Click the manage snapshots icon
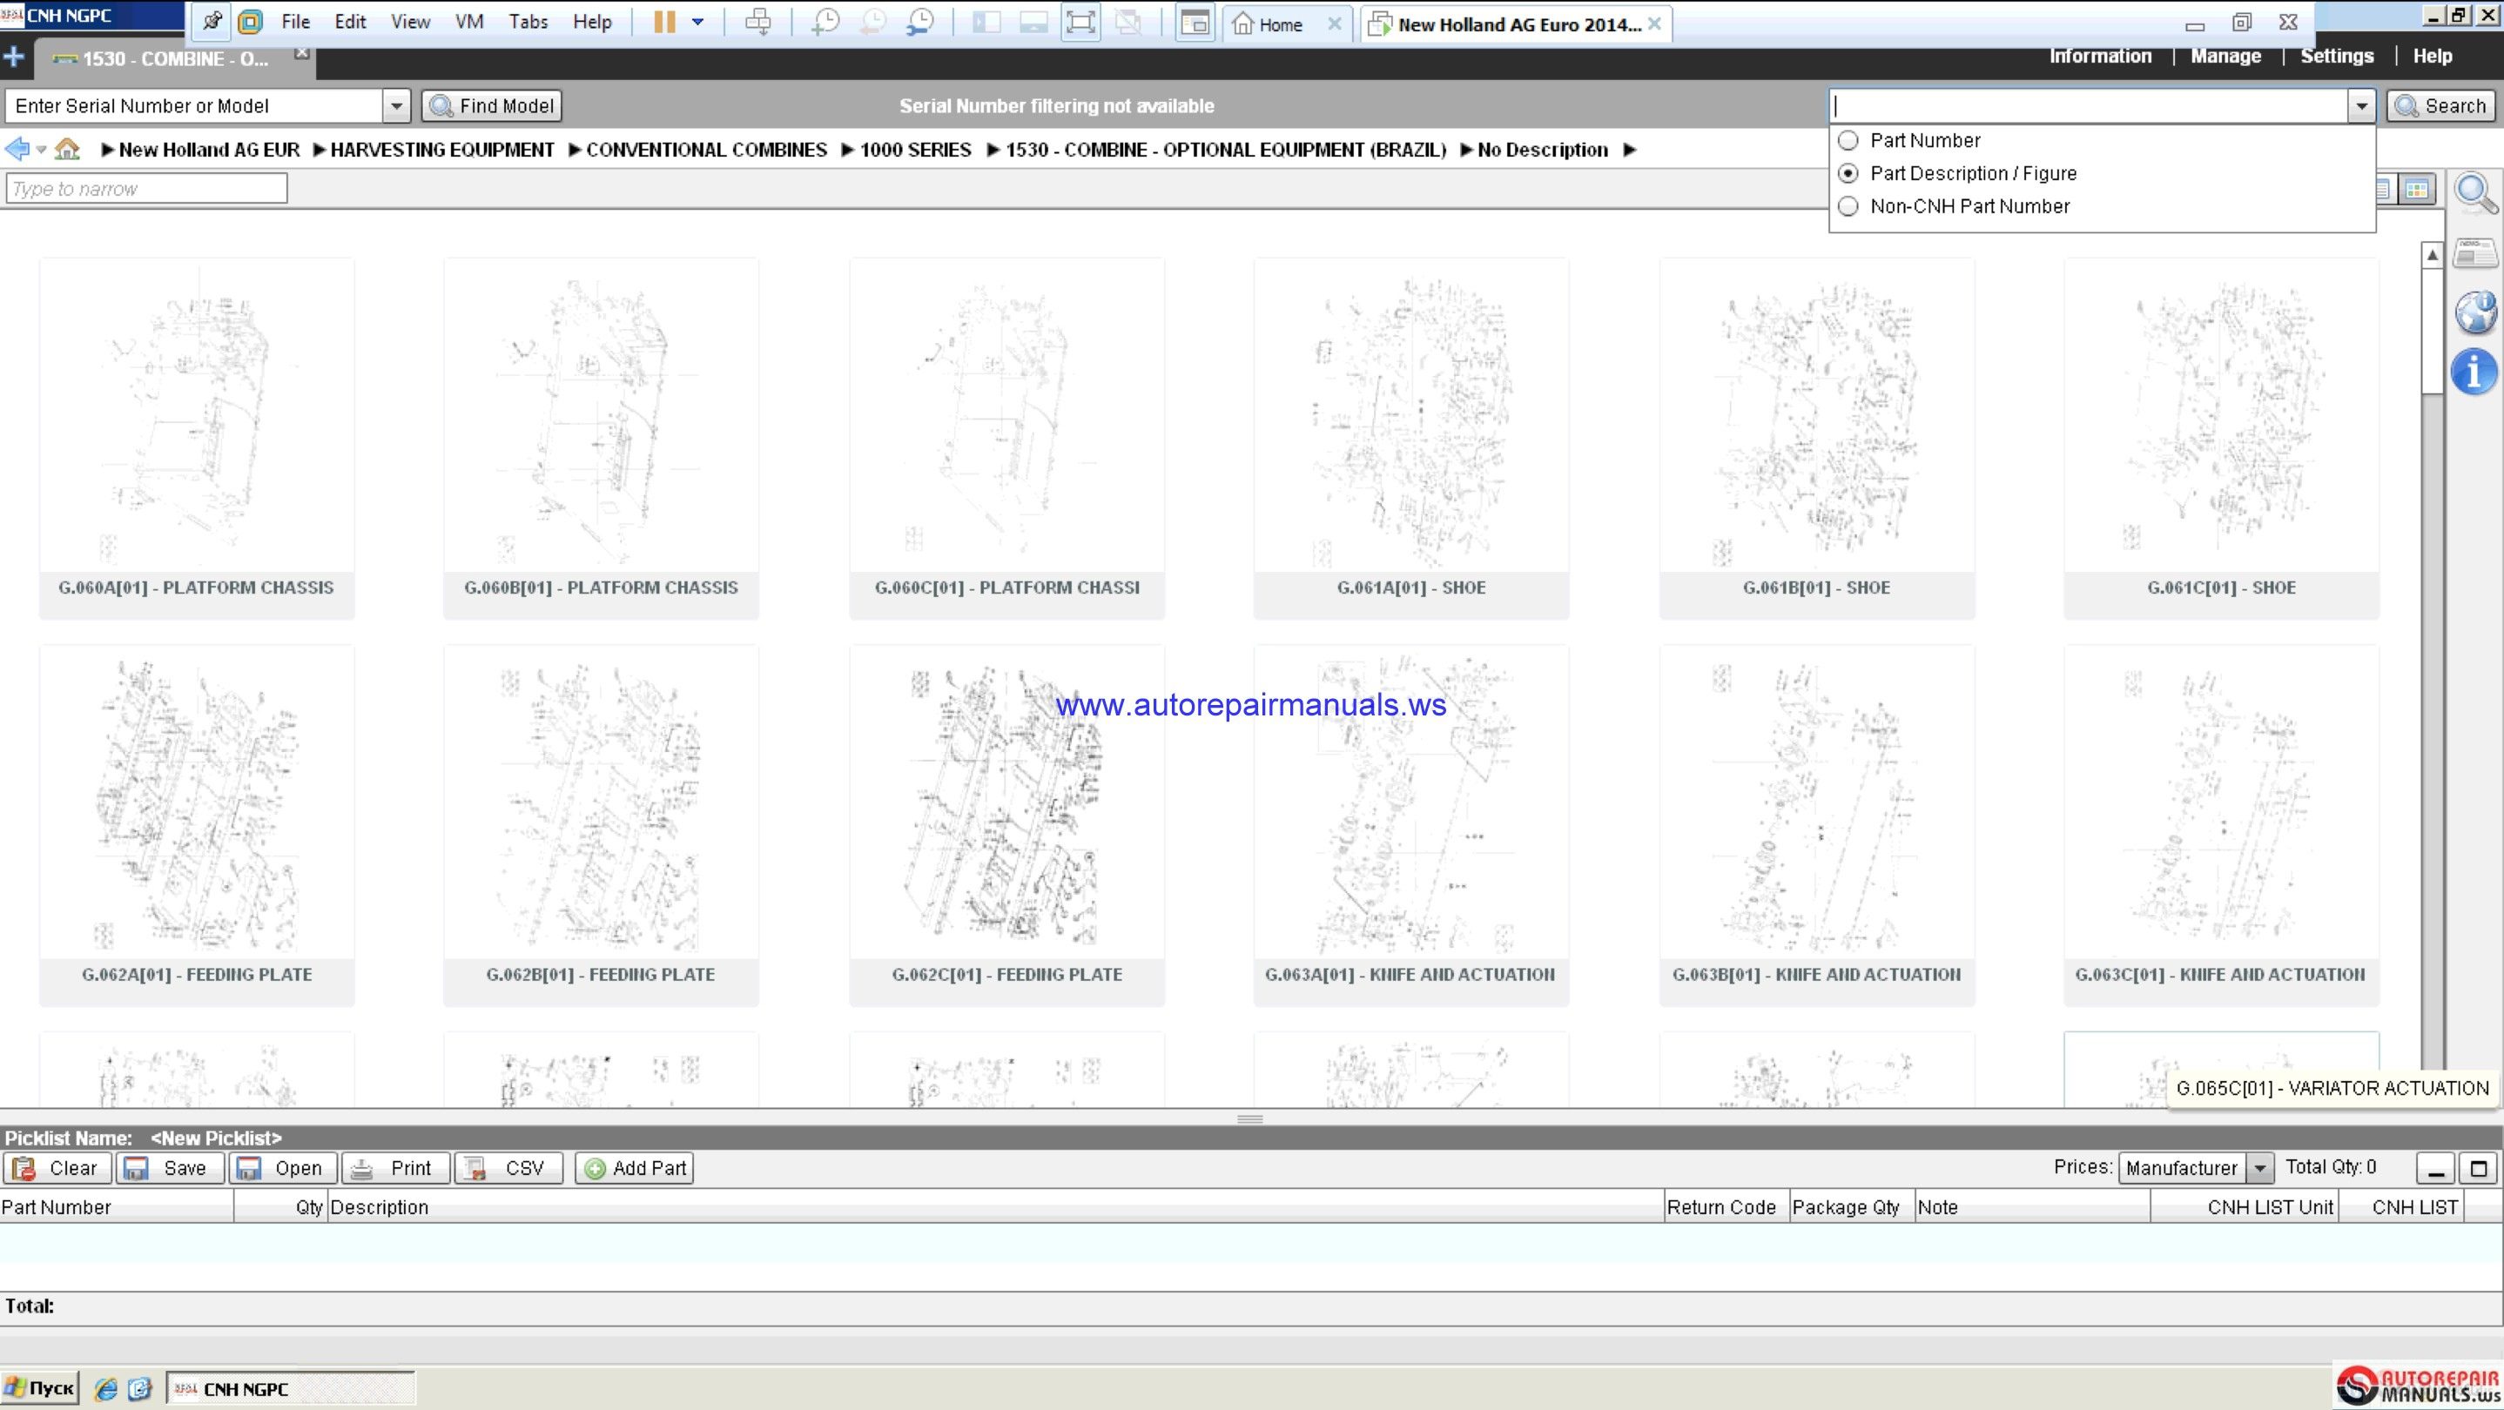The width and height of the screenshot is (2504, 1410). [x=919, y=22]
